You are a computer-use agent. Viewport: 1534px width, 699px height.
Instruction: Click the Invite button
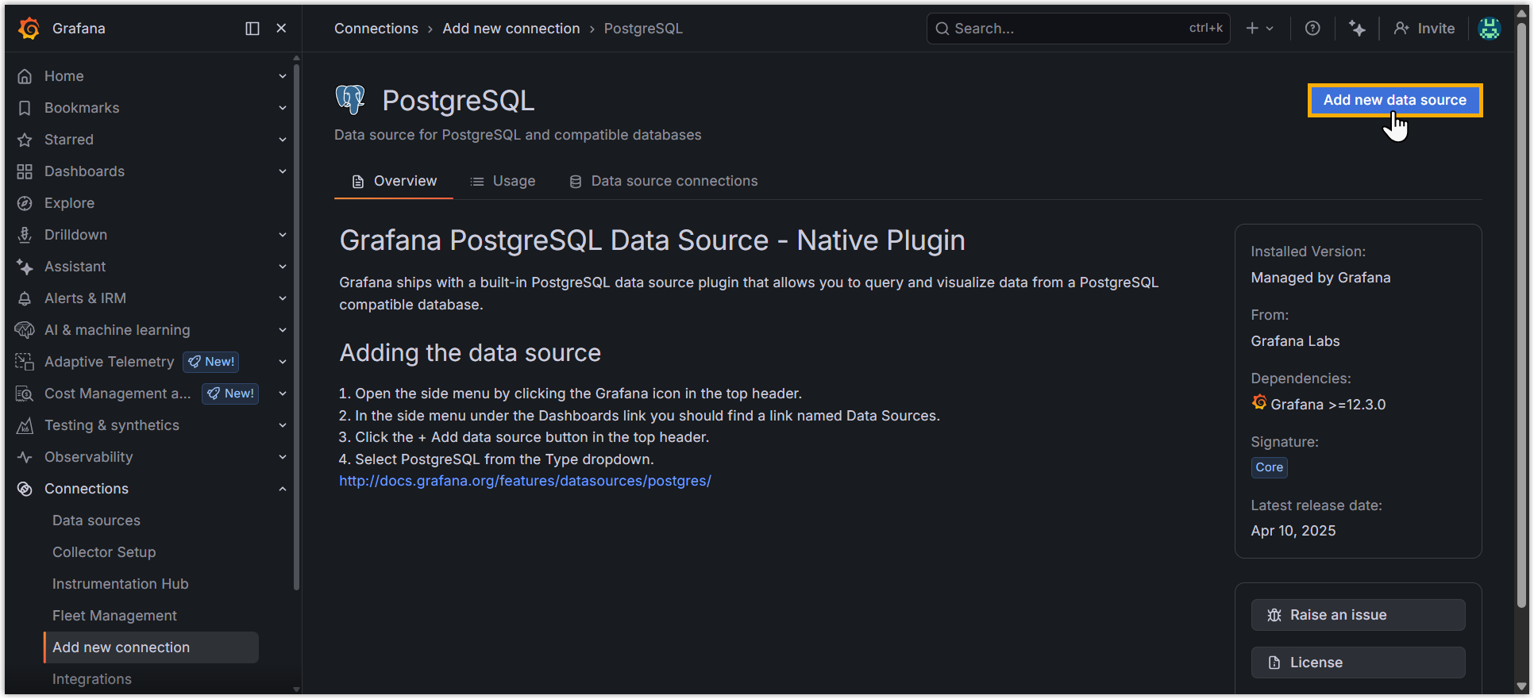click(x=1424, y=29)
